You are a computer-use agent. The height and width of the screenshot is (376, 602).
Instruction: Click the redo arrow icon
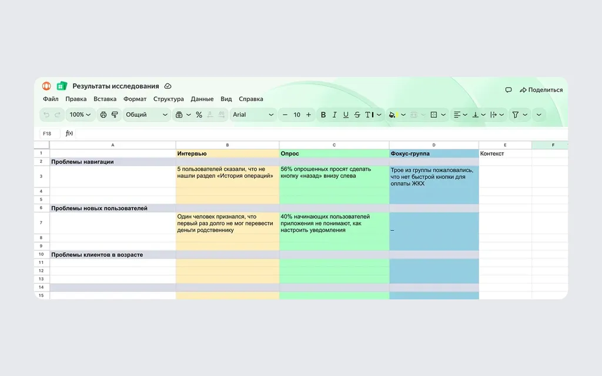58,115
